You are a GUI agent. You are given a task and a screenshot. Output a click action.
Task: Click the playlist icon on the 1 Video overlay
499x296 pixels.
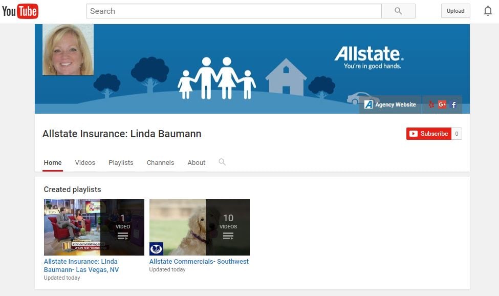122,236
